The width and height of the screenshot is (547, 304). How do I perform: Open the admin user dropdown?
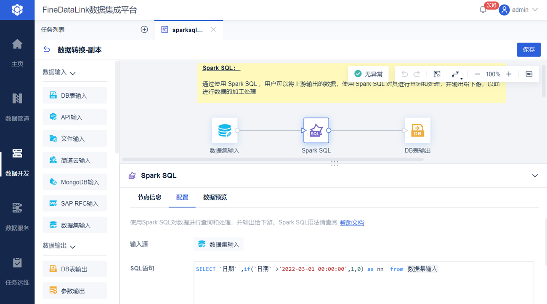tap(518, 10)
